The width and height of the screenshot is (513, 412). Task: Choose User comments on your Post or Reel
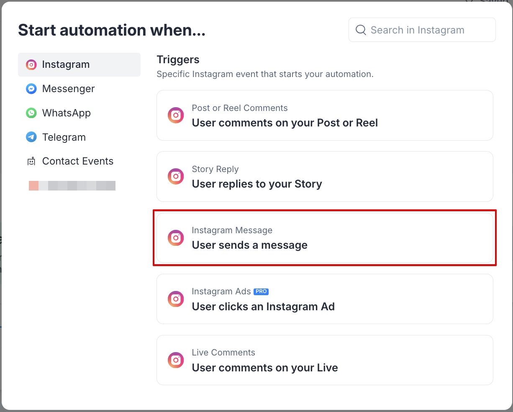pyautogui.click(x=325, y=116)
